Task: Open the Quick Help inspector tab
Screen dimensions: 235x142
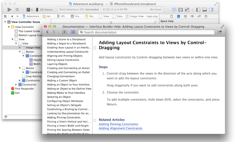Action: [179, 16]
